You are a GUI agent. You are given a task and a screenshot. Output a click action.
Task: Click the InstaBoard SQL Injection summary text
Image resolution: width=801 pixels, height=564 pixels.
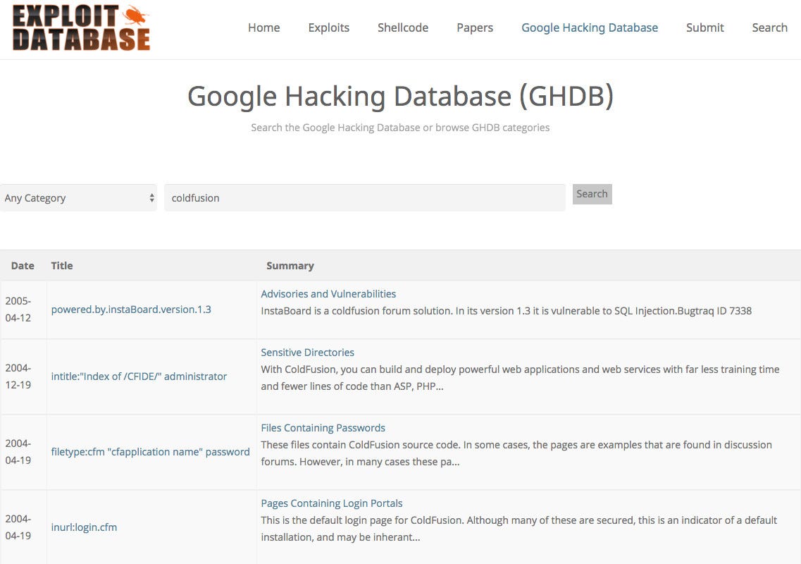[x=507, y=311]
